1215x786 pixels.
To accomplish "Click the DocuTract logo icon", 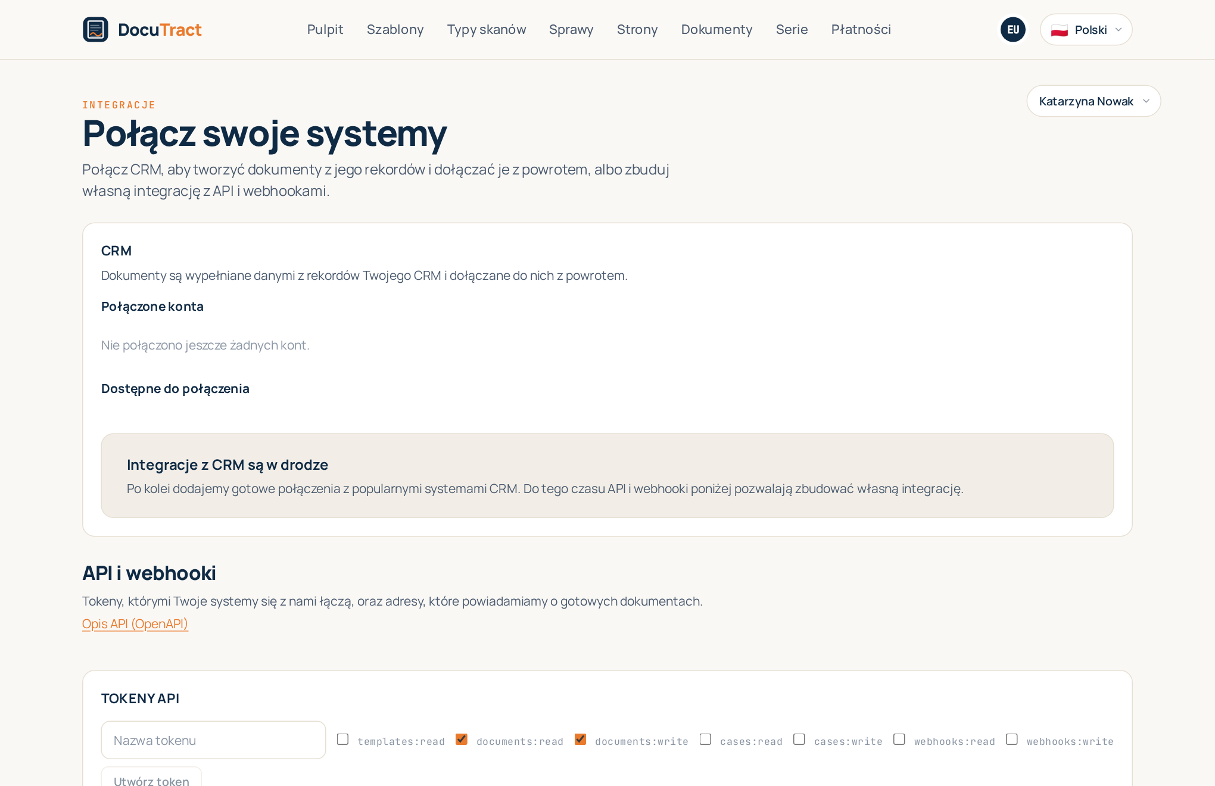I will point(95,29).
